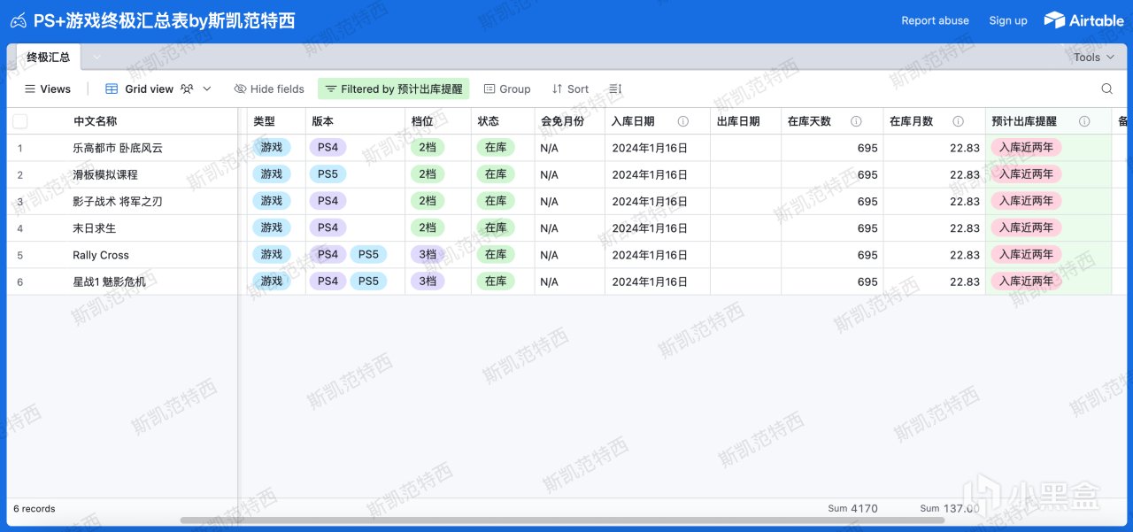Screen dimensions: 1133x532
Task: Click PS5 tag in 滑板模拟课程 row
Action: click(328, 174)
